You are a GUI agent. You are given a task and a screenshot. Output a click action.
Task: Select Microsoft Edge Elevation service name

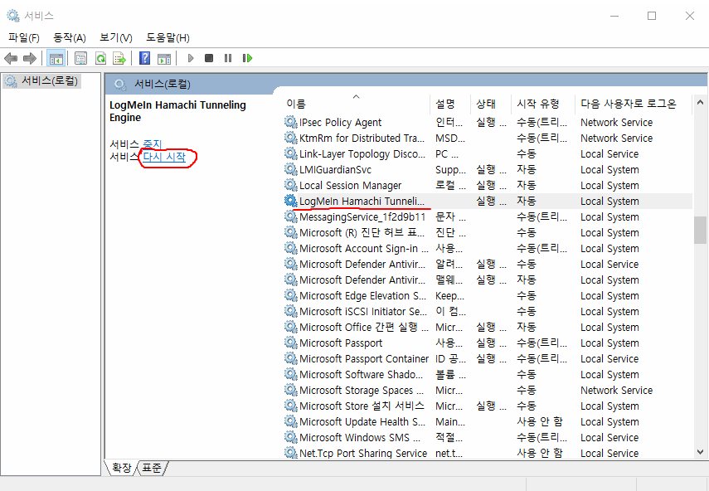[x=362, y=295]
